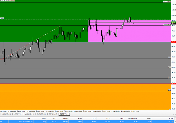Click the 127.2 Fibonacci level label

167,2
